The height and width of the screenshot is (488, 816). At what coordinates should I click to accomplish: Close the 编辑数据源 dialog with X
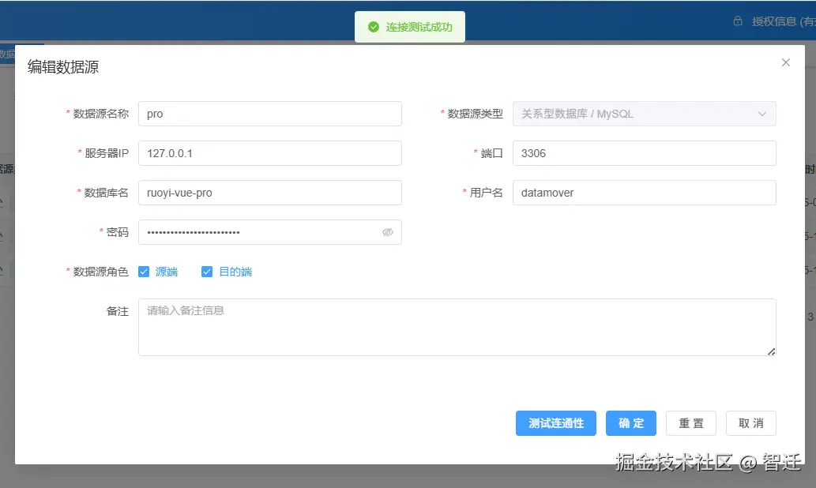(x=786, y=62)
